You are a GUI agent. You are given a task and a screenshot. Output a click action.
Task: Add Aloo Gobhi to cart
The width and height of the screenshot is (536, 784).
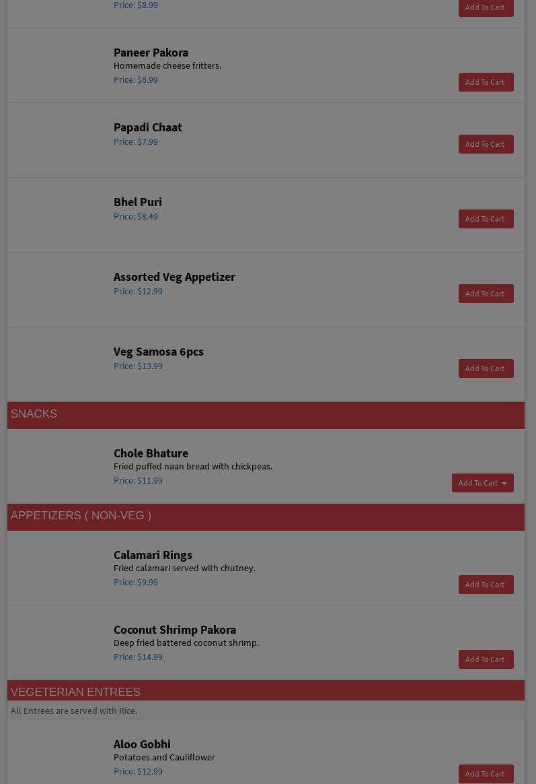tap(486, 774)
